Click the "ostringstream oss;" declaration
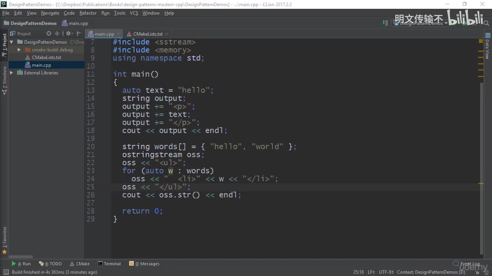The height and width of the screenshot is (276, 492). (163, 154)
